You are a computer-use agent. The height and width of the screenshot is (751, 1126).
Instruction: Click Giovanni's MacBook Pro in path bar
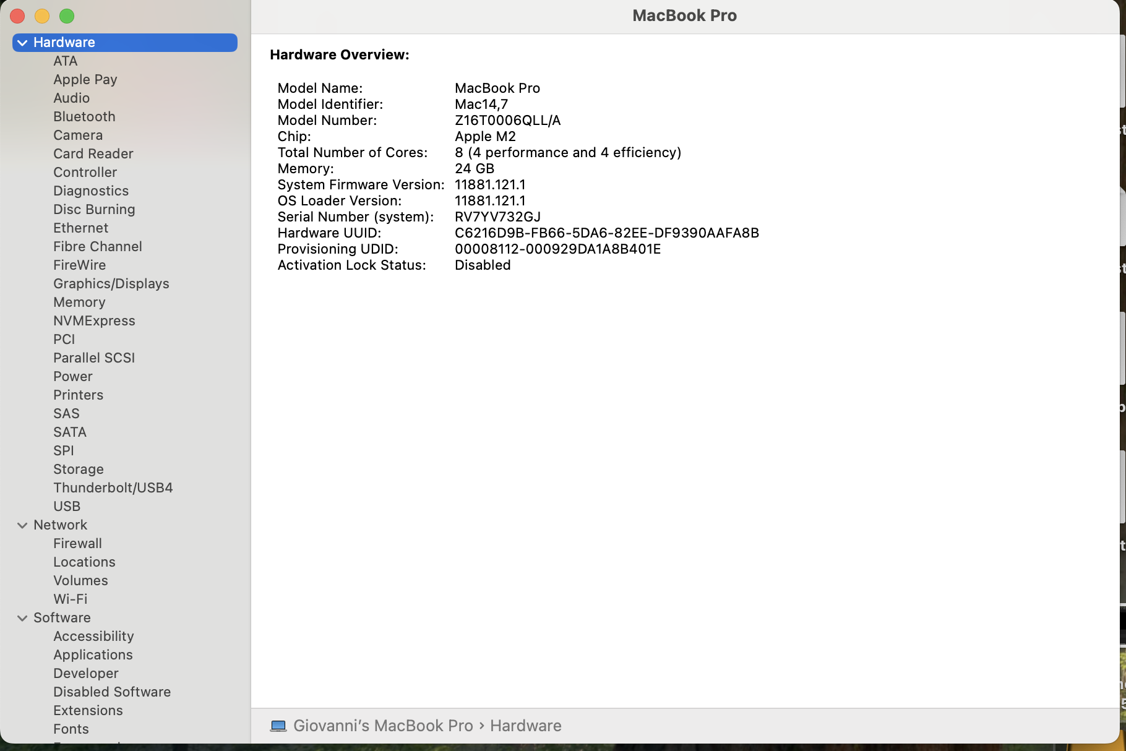[383, 726]
